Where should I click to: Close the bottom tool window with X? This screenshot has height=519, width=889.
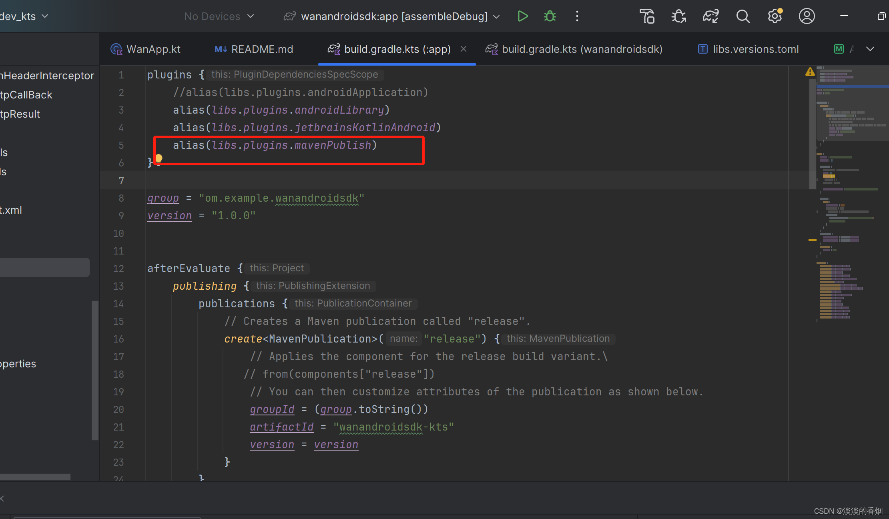click(2, 498)
